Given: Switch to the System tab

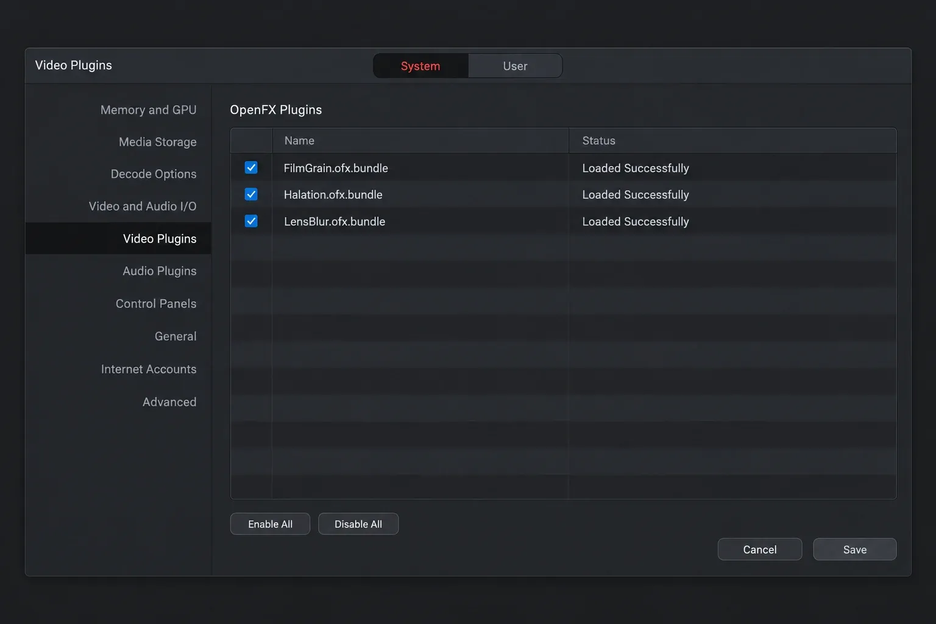Looking at the screenshot, I should [x=420, y=66].
